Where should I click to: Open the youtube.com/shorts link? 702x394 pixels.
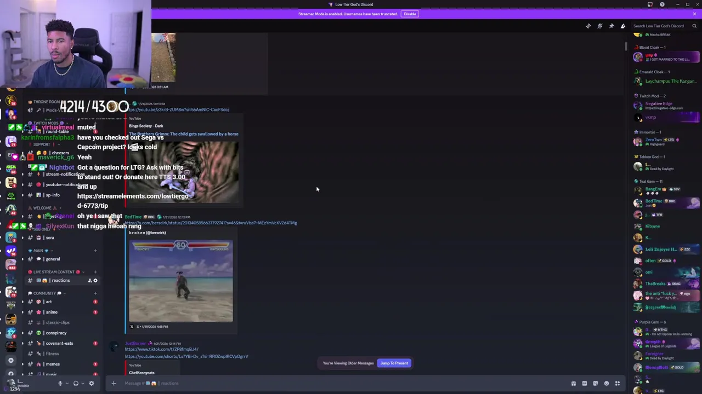click(186, 356)
